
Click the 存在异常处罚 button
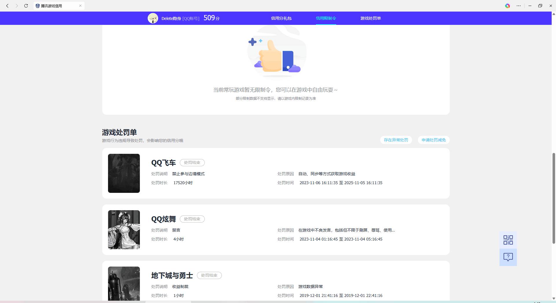(396, 140)
